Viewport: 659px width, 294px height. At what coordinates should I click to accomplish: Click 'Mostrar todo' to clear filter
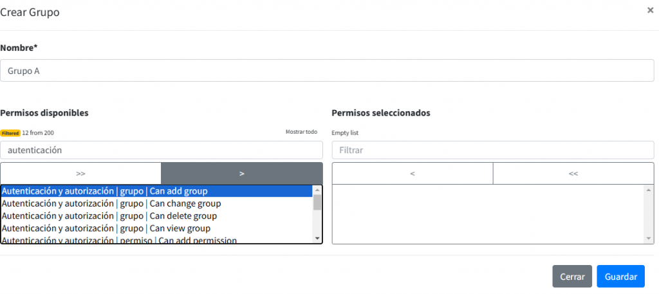[301, 132]
